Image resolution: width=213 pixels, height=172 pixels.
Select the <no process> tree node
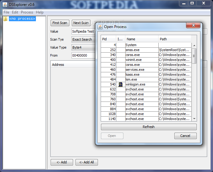coord(22,19)
